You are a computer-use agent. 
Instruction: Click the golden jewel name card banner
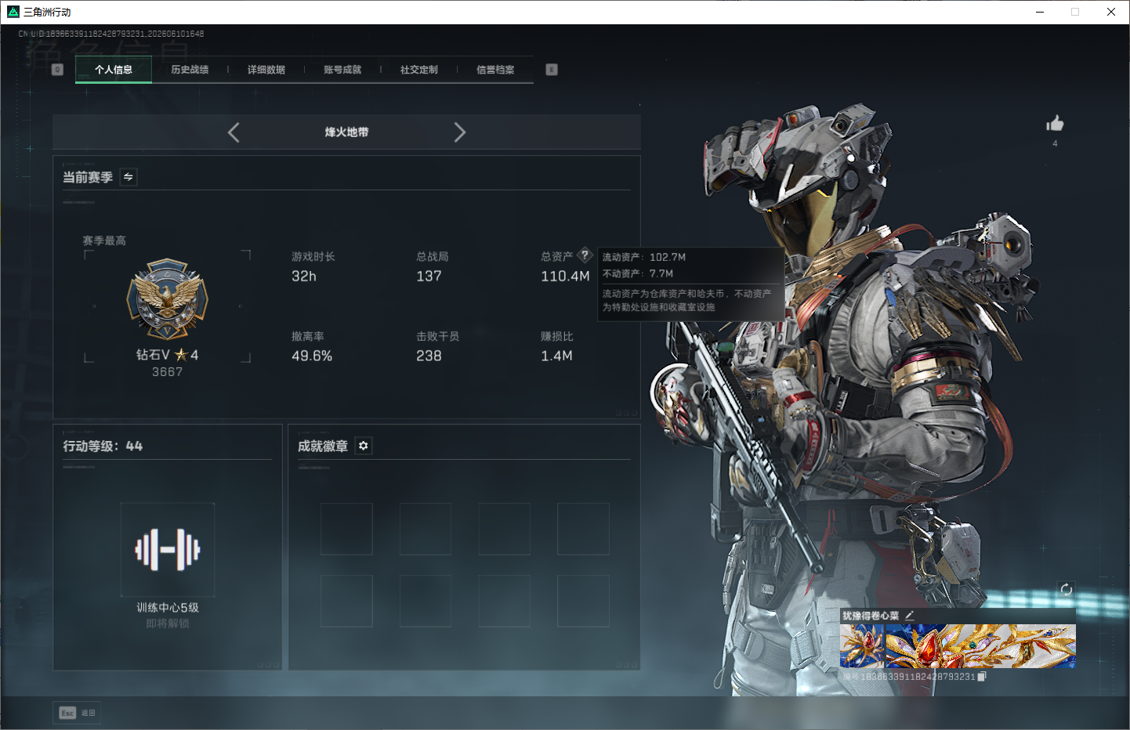pos(980,646)
